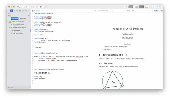Choose the TexpadTeX typesetter button
Viewport: 170px width, 98px height.
tap(34, 7)
